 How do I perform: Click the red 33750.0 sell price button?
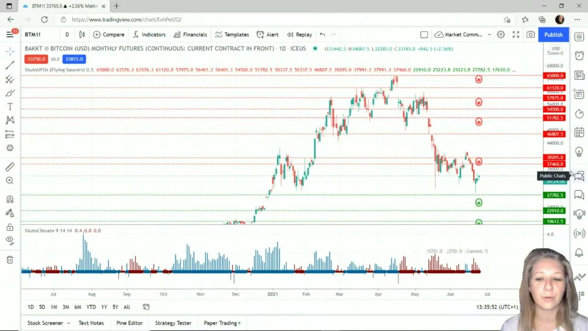pyautogui.click(x=36, y=59)
